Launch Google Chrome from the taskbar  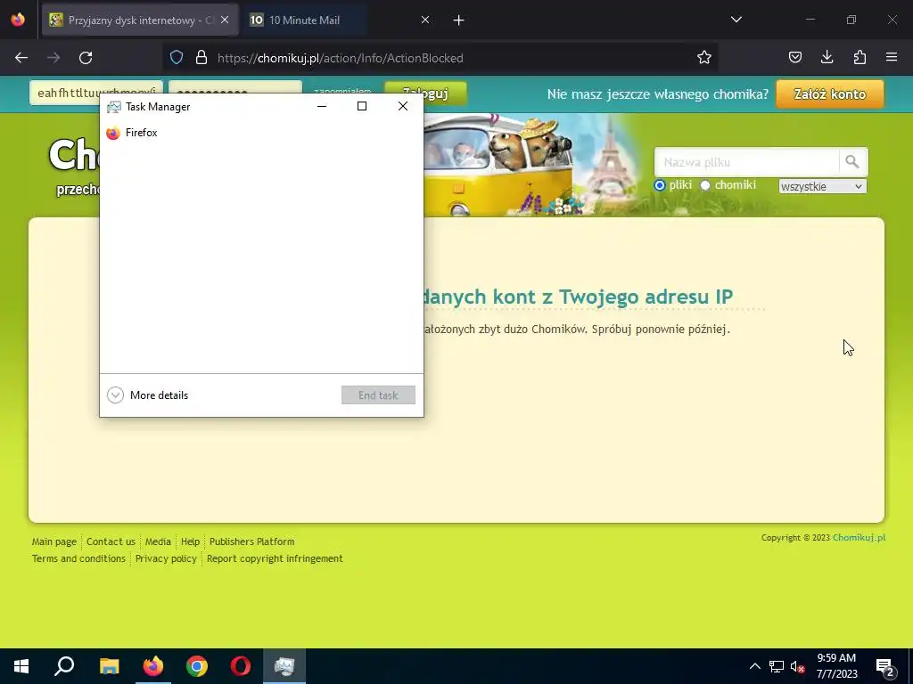click(197, 666)
